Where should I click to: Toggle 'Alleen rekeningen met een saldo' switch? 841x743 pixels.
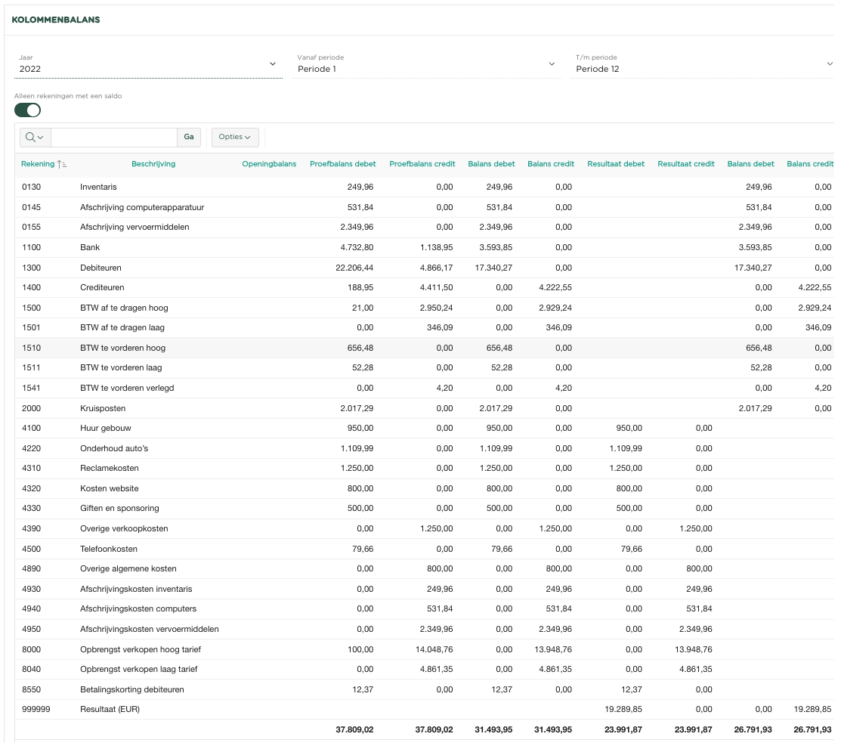coord(28,110)
